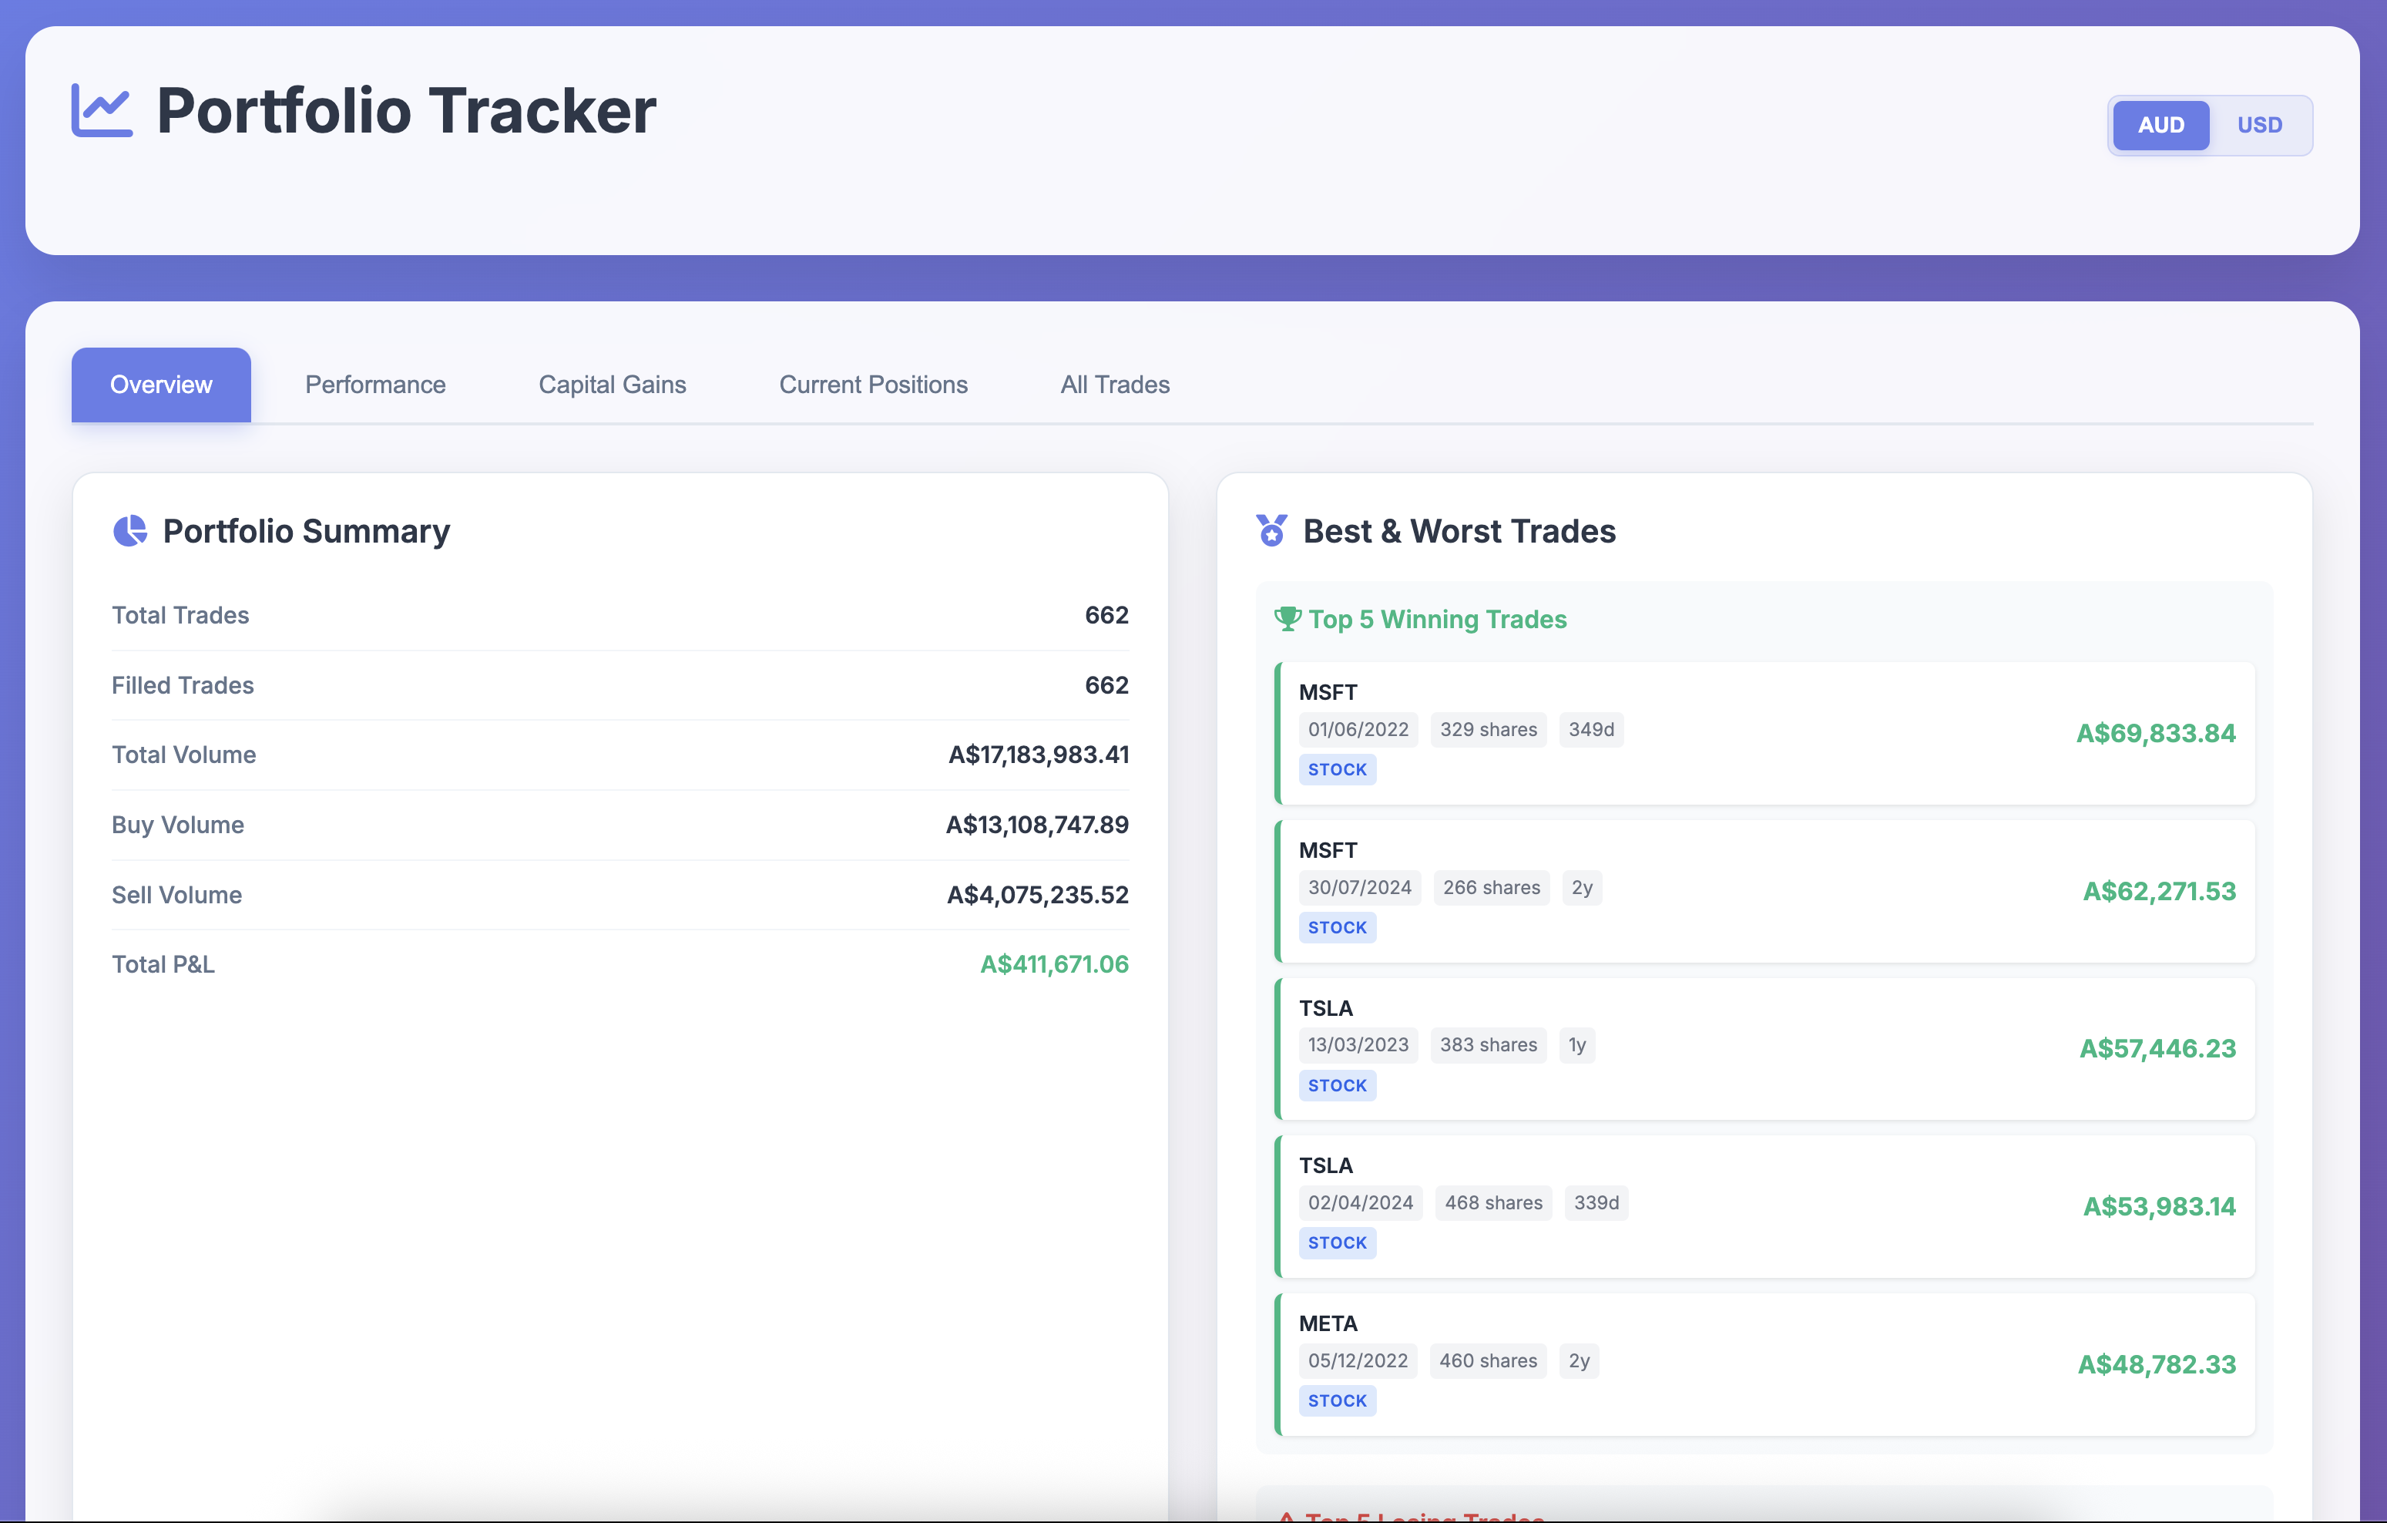
Task: Click the STOCK badge on the TSLA 13/03/2023 trade
Action: pyautogui.click(x=1338, y=1084)
